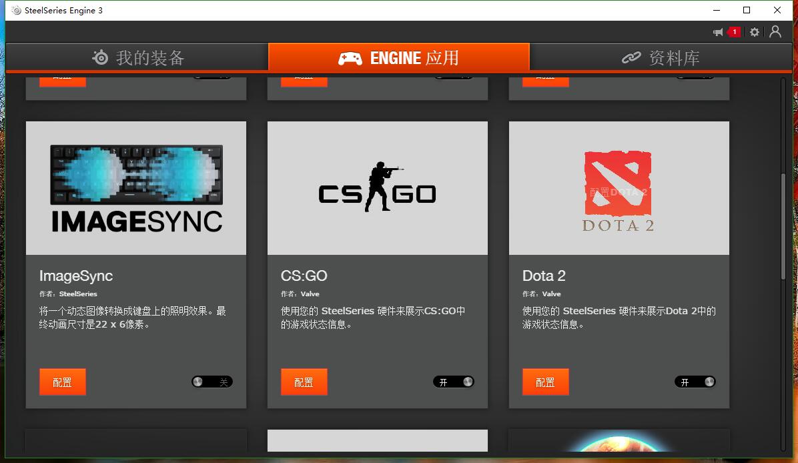This screenshot has width=798, height=463.
Task: Open the user account profile icon
Action: point(775,31)
